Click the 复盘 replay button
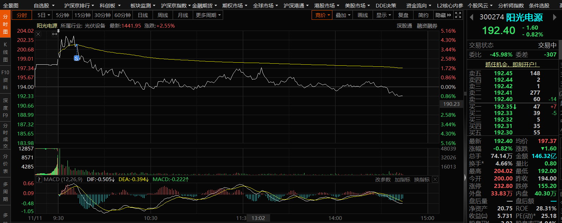Viewport: 562px width, 223px height. 403,15
